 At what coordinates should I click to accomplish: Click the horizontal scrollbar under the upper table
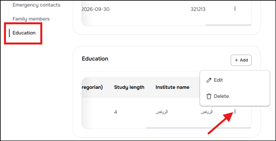pyautogui.click(x=228, y=25)
